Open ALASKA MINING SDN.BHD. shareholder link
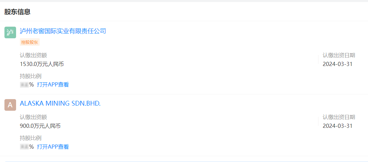 point(60,104)
